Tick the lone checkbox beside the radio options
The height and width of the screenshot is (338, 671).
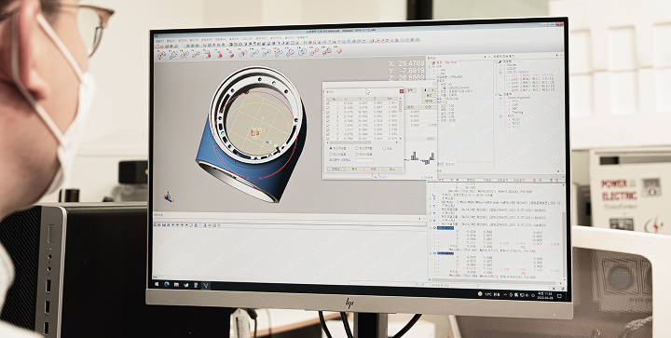click(x=384, y=148)
